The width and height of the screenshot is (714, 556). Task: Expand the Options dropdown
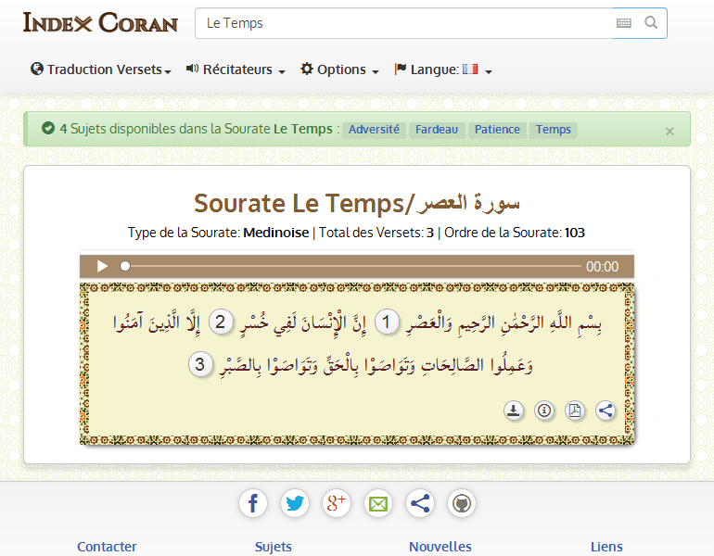(339, 69)
